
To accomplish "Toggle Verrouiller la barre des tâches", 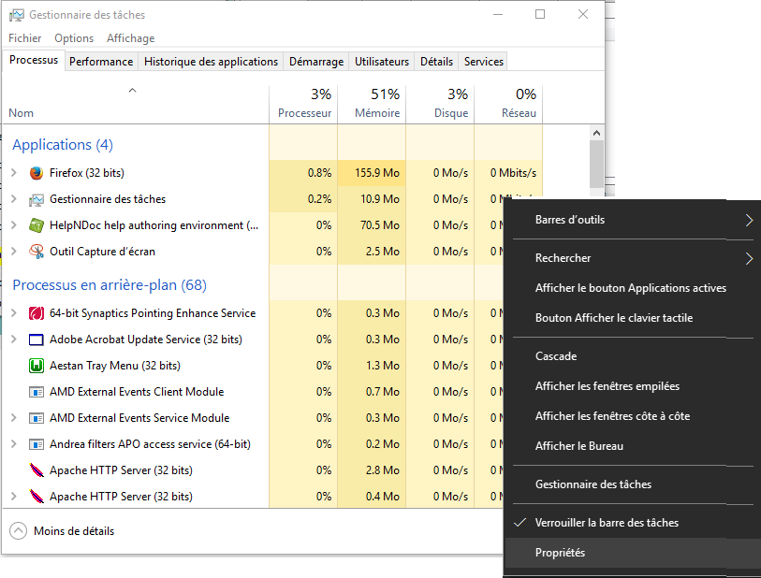I will point(607,523).
